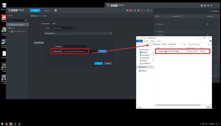Screen dimensions: 221x126
Task: Click the DSS Express breadcrumb link
Action: (34, 16)
